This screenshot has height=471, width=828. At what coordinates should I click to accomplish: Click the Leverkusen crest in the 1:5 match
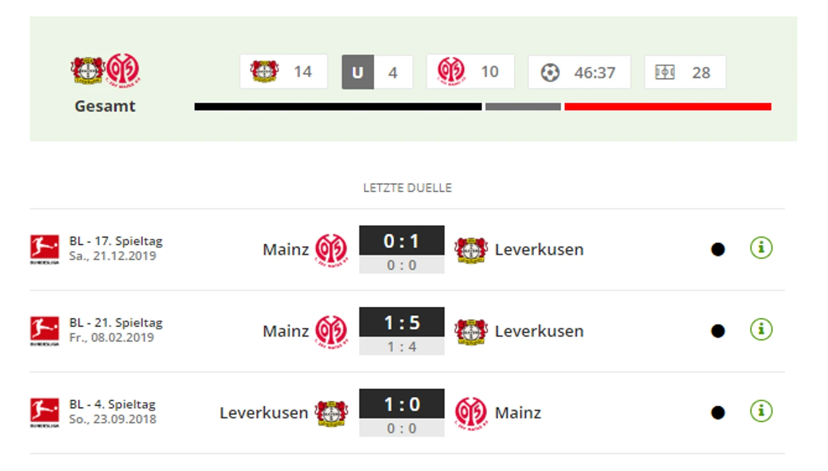pos(471,332)
